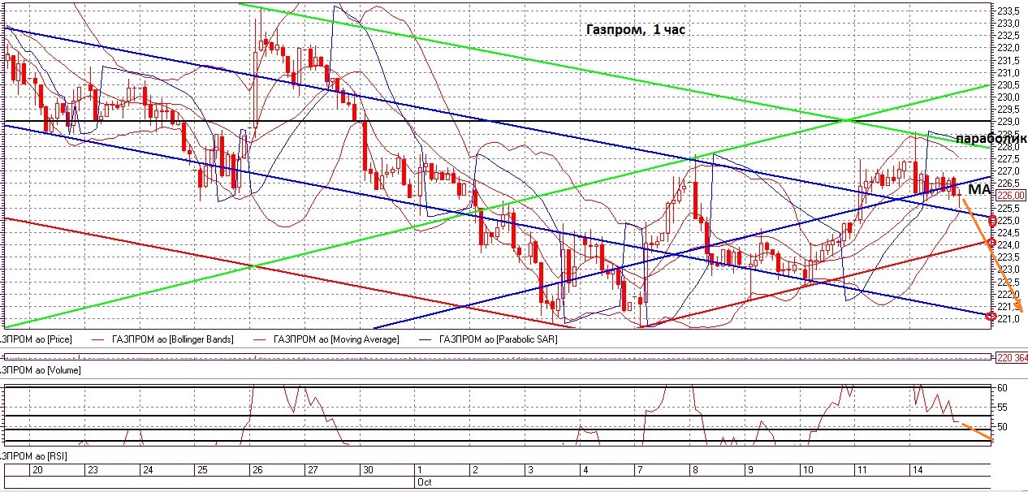The image size is (1028, 492).
Task: Select date 10 on the time axis
Action: tap(807, 470)
